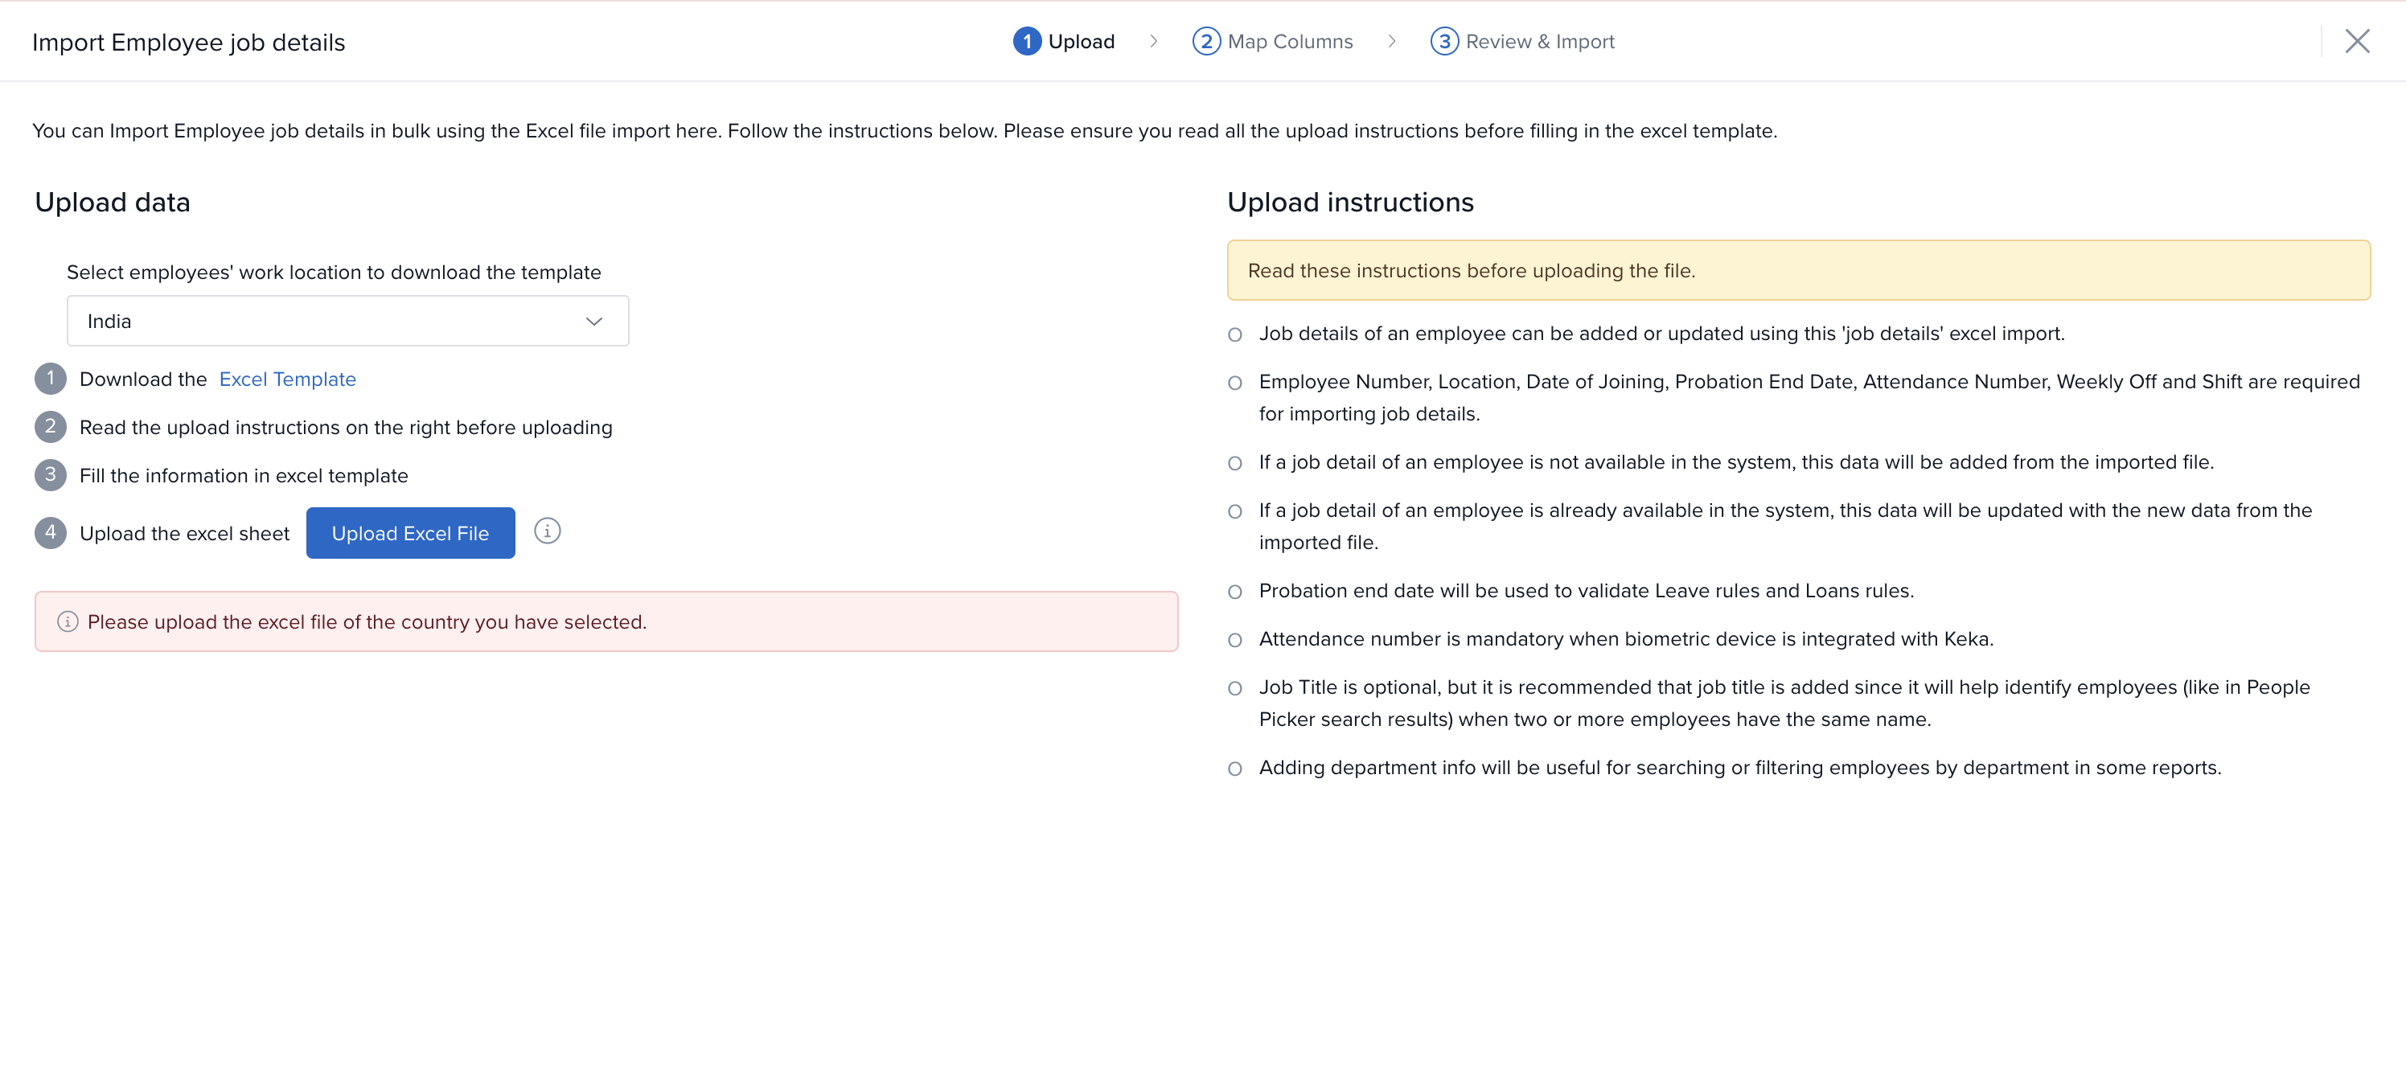
Task: Close the import dialog with X
Action: click(x=2356, y=41)
